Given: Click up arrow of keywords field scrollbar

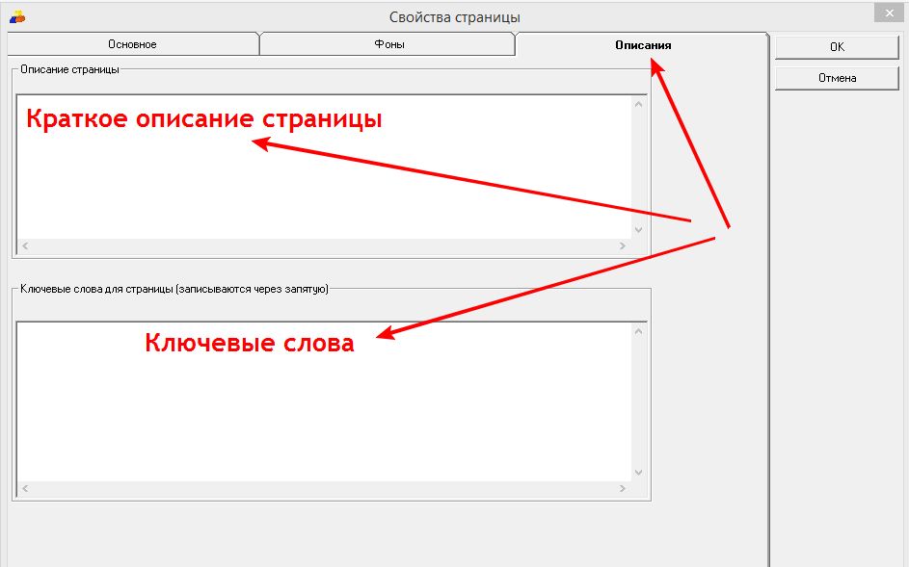Looking at the screenshot, I should (x=637, y=330).
